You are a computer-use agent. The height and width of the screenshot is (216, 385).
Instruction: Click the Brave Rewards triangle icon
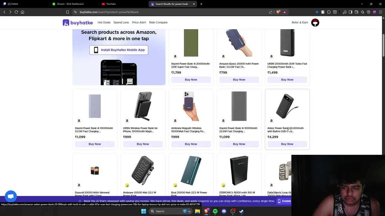pos(285,12)
